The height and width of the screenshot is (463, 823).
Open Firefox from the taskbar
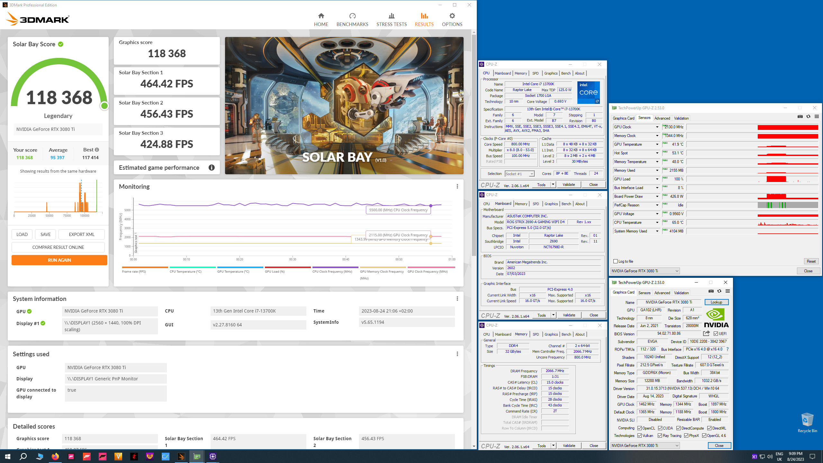pos(55,456)
